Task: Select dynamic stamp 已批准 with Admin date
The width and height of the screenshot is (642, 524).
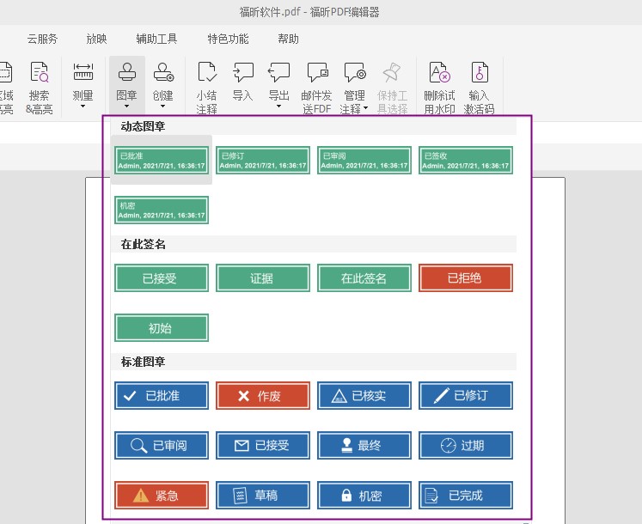Action: tap(162, 160)
